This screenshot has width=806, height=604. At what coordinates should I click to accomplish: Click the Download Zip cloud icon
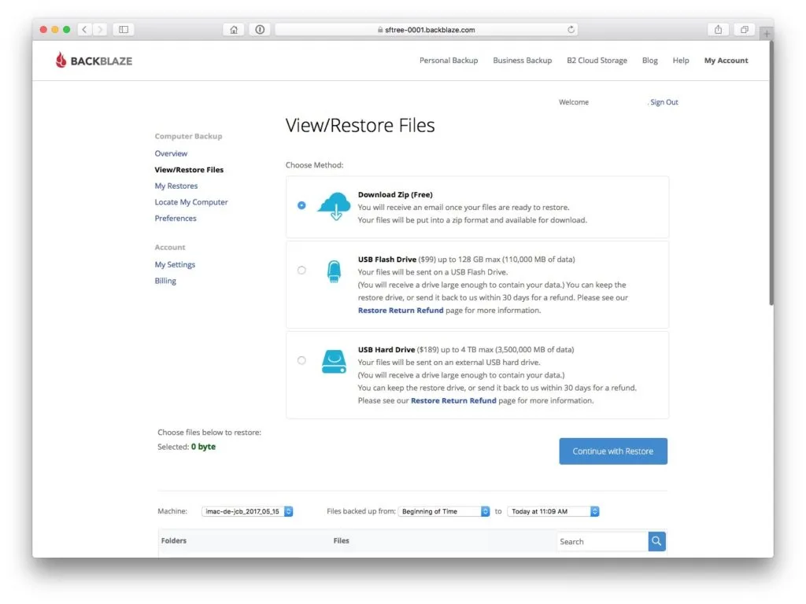(334, 206)
